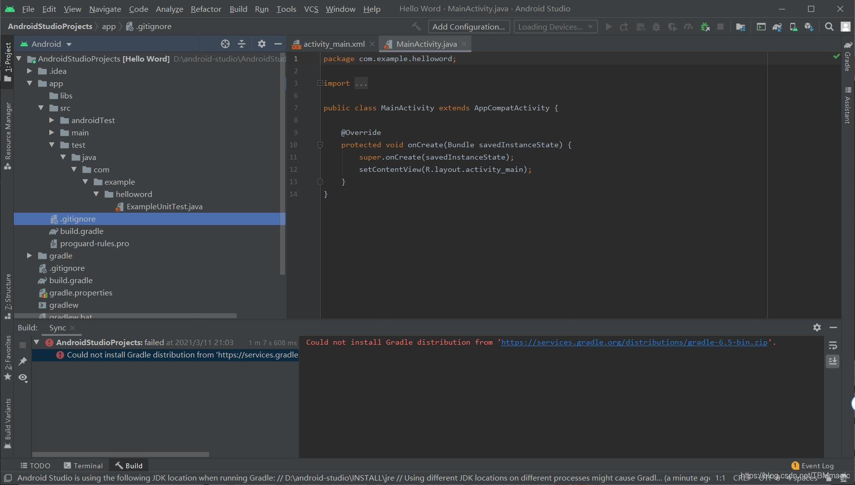The width and height of the screenshot is (855, 485).
Task: Click the Add Configuration button
Action: pos(468,27)
